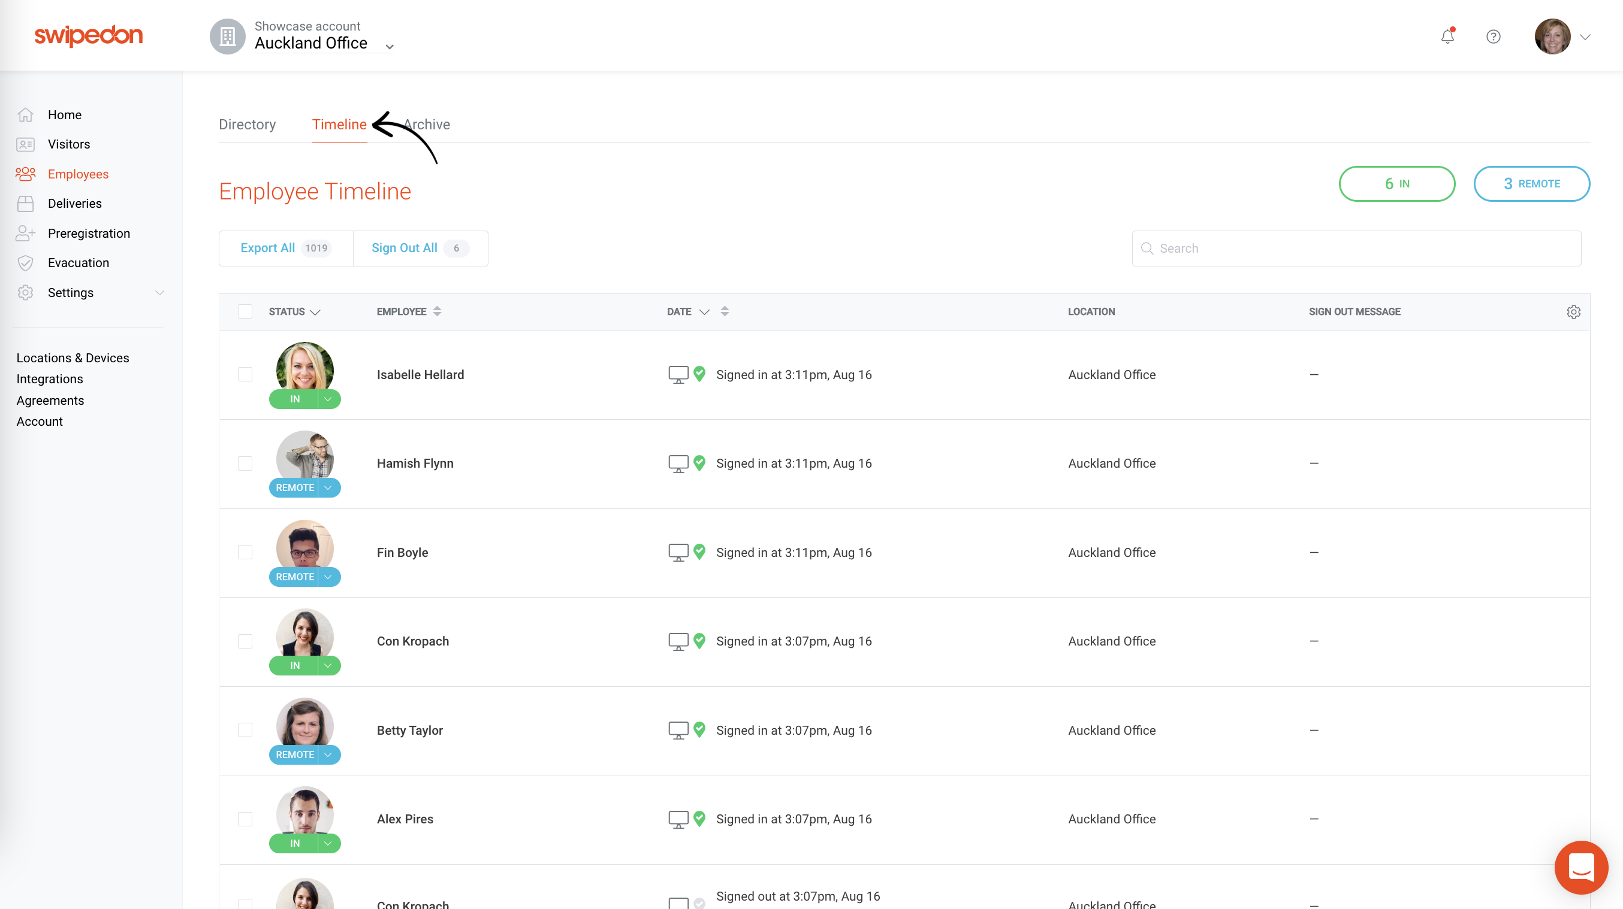Open Evacuation in the sidebar
The image size is (1623, 909).
[x=78, y=262]
